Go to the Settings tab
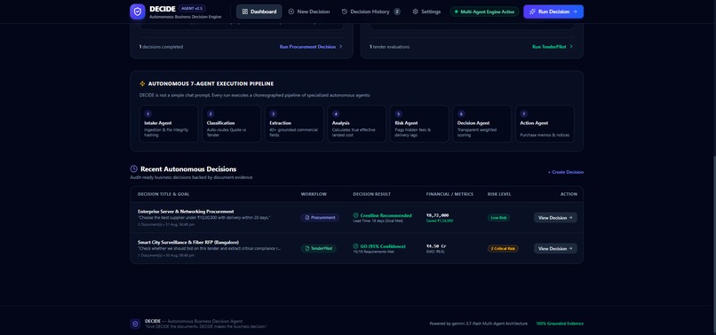Viewport: 716px width, 335px height. pos(426,12)
